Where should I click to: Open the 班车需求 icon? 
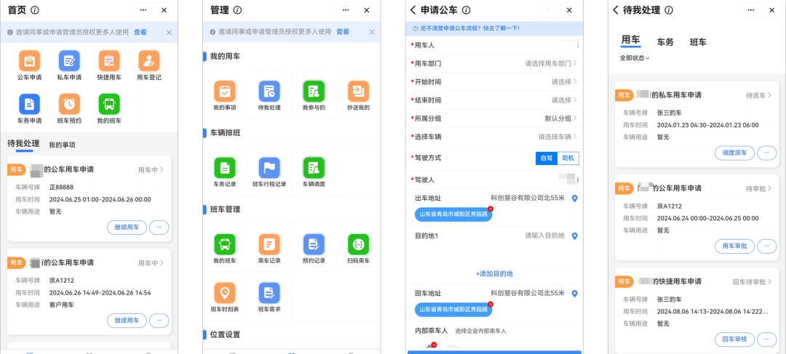pos(269,293)
